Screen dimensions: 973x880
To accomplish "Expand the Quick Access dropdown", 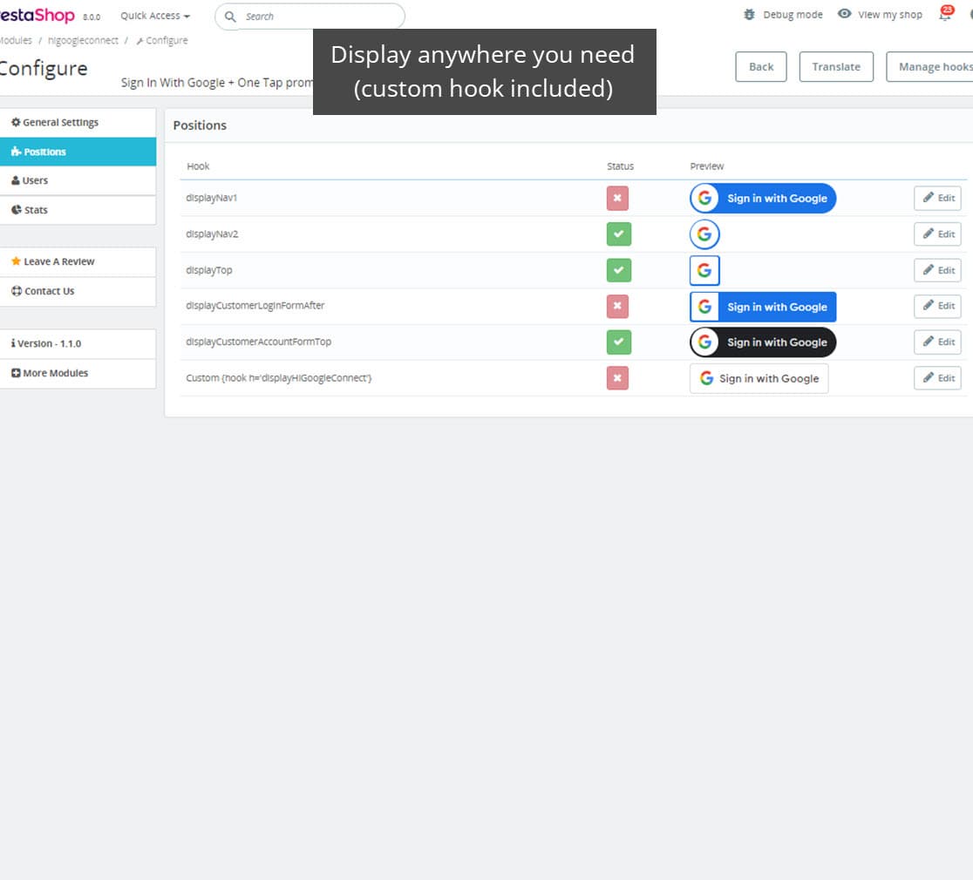I will (x=155, y=16).
